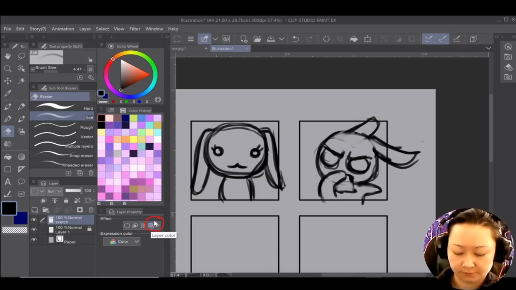Hide the sketch layer
The height and width of the screenshot is (290, 516).
click(x=34, y=220)
